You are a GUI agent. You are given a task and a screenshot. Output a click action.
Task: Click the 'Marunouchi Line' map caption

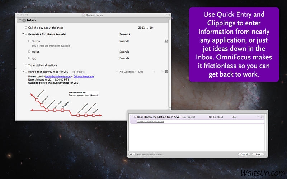[77, 92]
